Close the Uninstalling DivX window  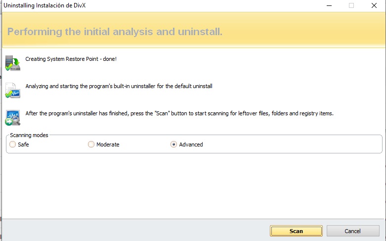coord(374,5)
